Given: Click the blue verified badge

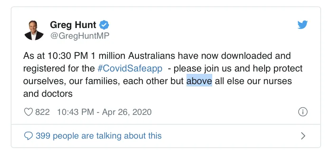Looking at the screenshot, I should point(104,25).
